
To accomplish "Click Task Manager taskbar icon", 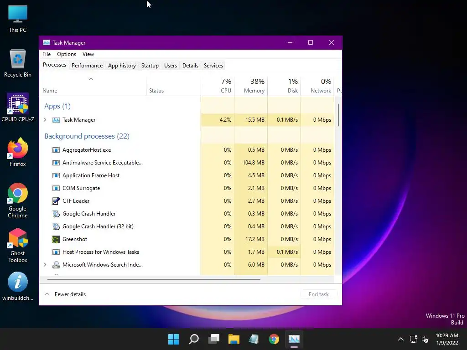I will coord(294,339).
